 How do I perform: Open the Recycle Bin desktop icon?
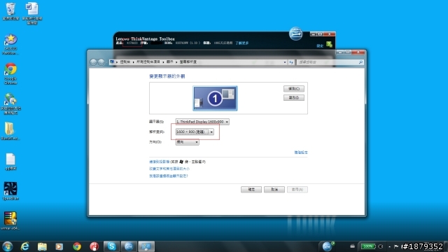click(x=10, y=11)
